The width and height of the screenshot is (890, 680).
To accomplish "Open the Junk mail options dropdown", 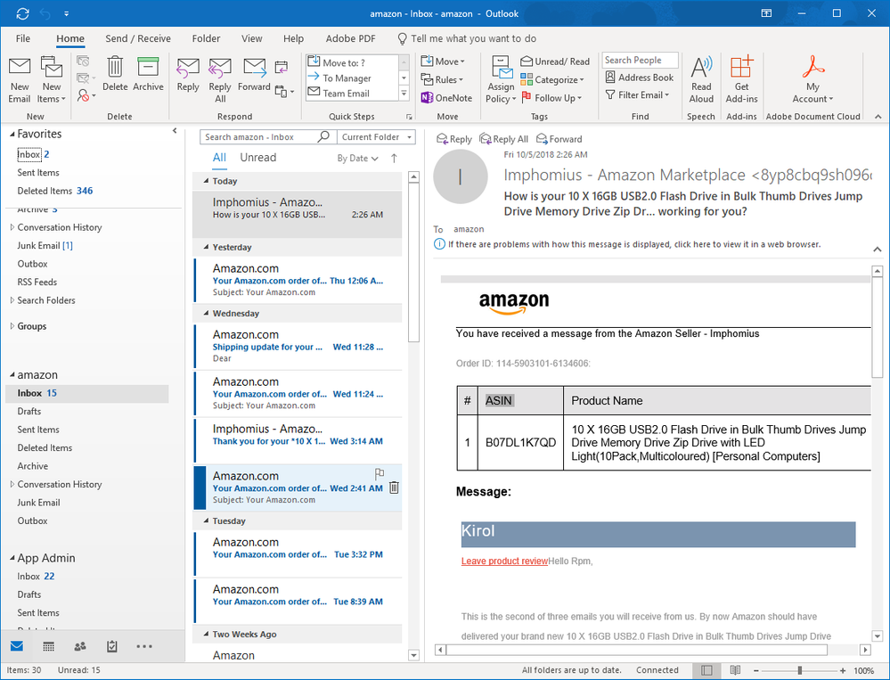I will click(x=86, y=95).
